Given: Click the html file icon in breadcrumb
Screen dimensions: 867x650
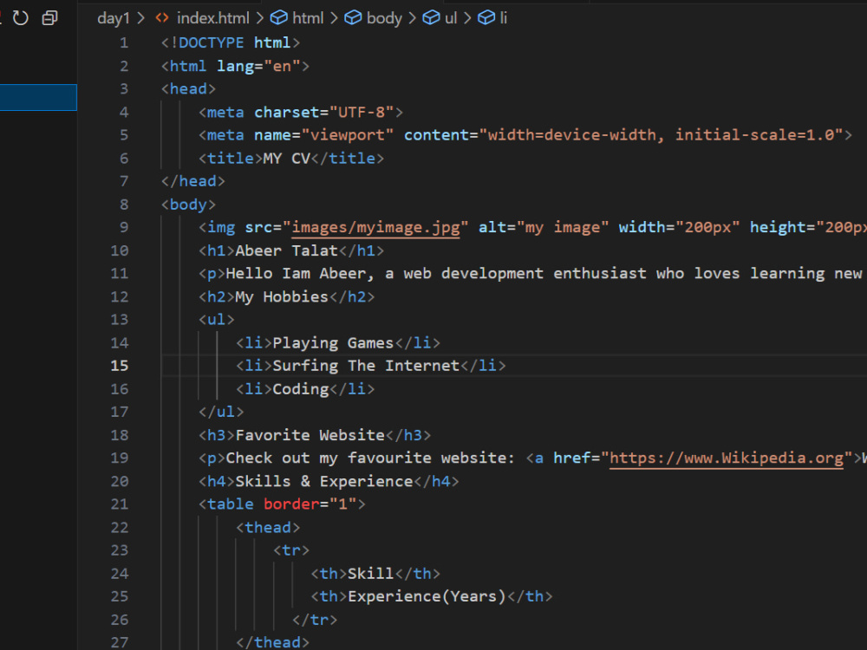Looking at the screenshot, I should pos(162,17).
